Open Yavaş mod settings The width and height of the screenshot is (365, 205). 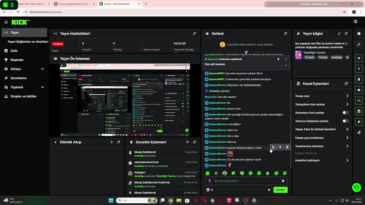click(322, 96)
